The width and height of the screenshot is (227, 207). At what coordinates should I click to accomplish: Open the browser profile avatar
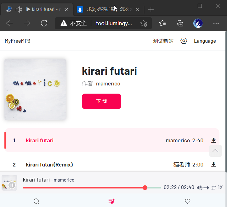[x=198, y=23]
